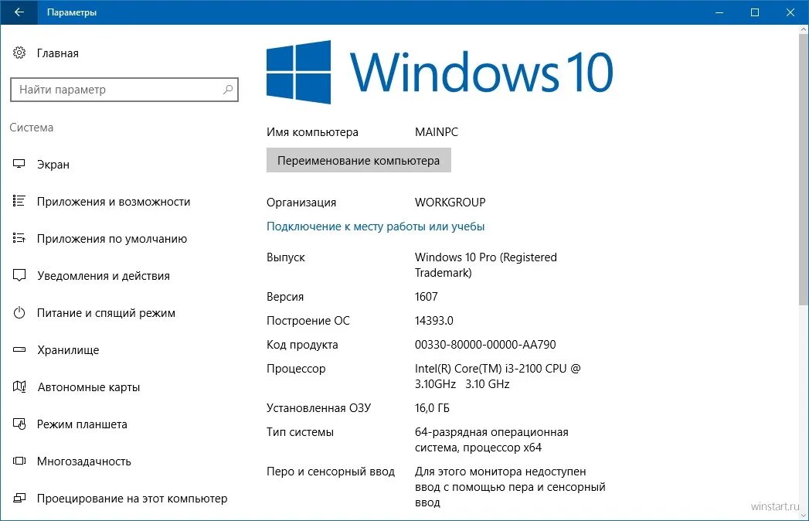This screenshot has width=809, height=521.
Task: Focus the Найти параметр search field
Action: point(124,90)
